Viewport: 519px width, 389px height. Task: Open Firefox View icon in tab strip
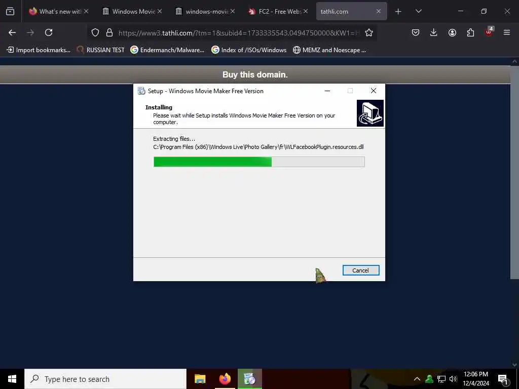click(x=10, y=11)
